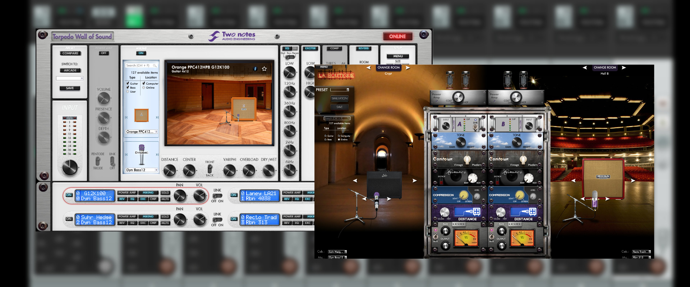Open the Dyn Bass12 microphone dropdown
Viewport: 690px width, 287px height.
coord(156,170)
